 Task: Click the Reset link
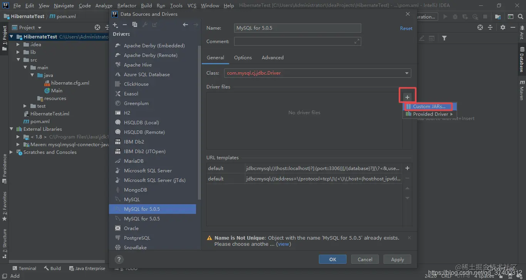[406, 28]
